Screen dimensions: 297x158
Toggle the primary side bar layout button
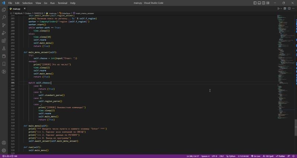255,3
